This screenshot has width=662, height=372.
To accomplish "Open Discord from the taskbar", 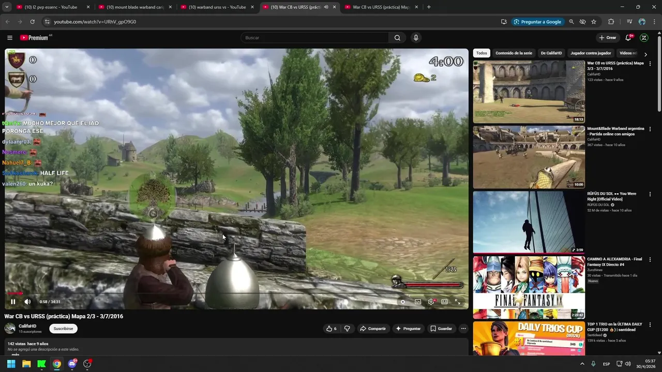I will pos(72,364).
